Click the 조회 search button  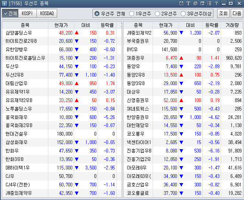click(223, 13)
